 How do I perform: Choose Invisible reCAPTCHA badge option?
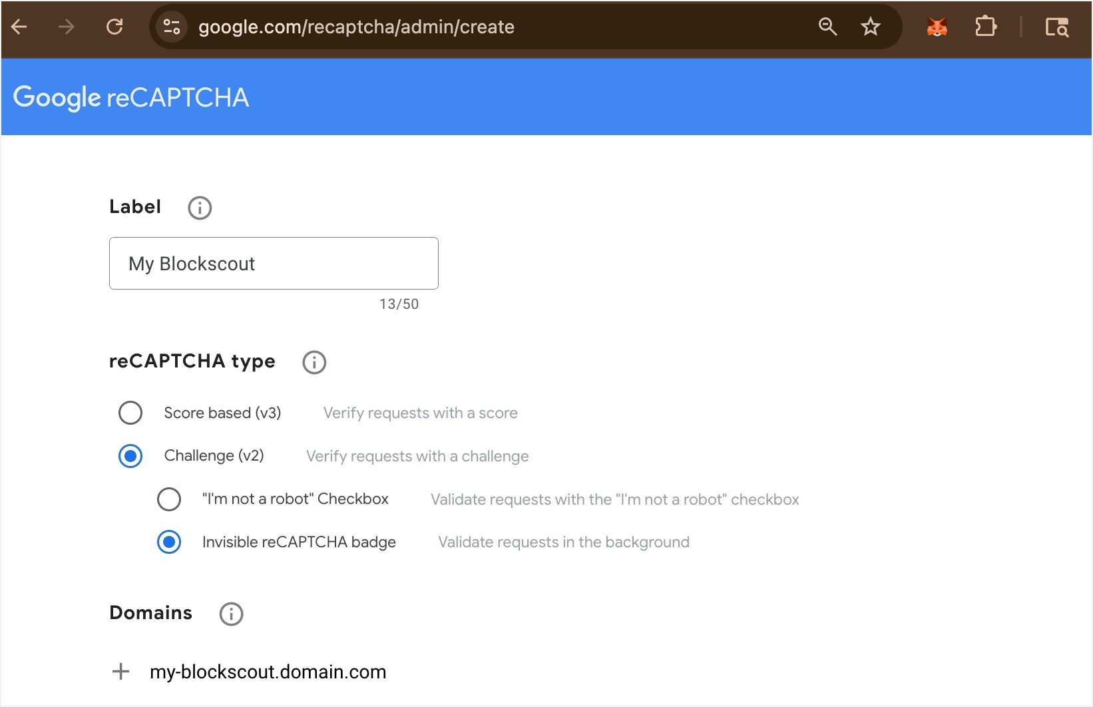pyautogui.click(x=169, y=542)
